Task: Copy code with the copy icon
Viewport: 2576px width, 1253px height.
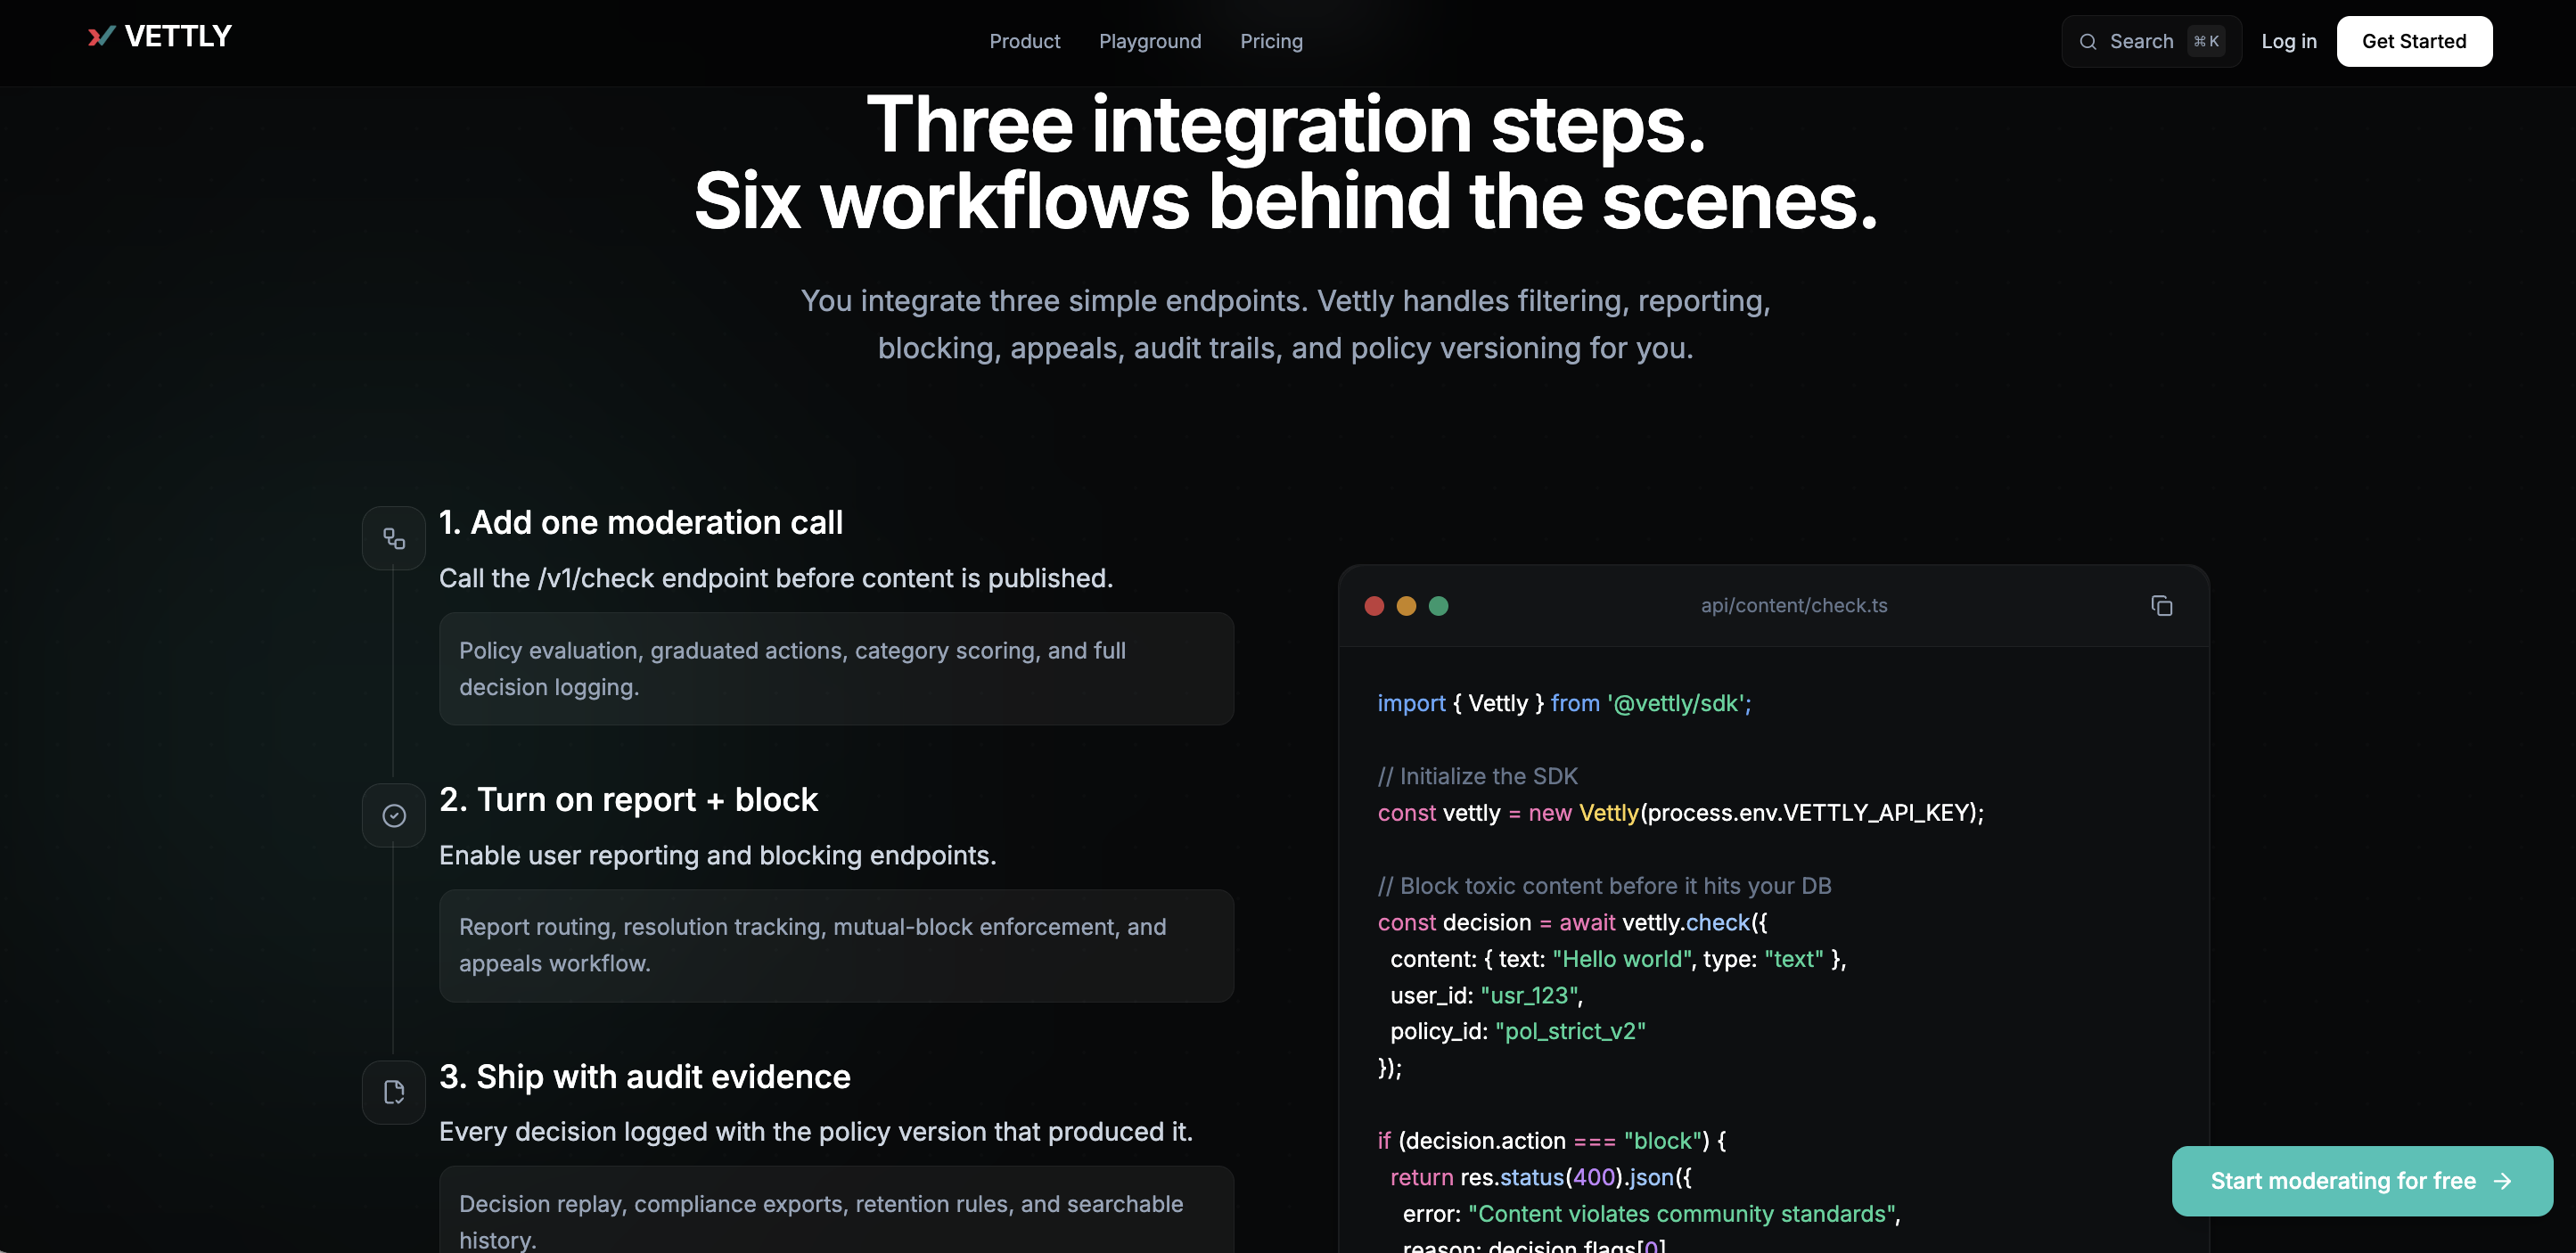Action: coord(2161,606)
